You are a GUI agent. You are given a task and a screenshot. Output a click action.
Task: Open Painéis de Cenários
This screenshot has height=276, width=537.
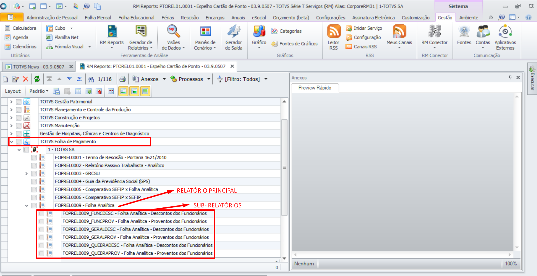205,37
